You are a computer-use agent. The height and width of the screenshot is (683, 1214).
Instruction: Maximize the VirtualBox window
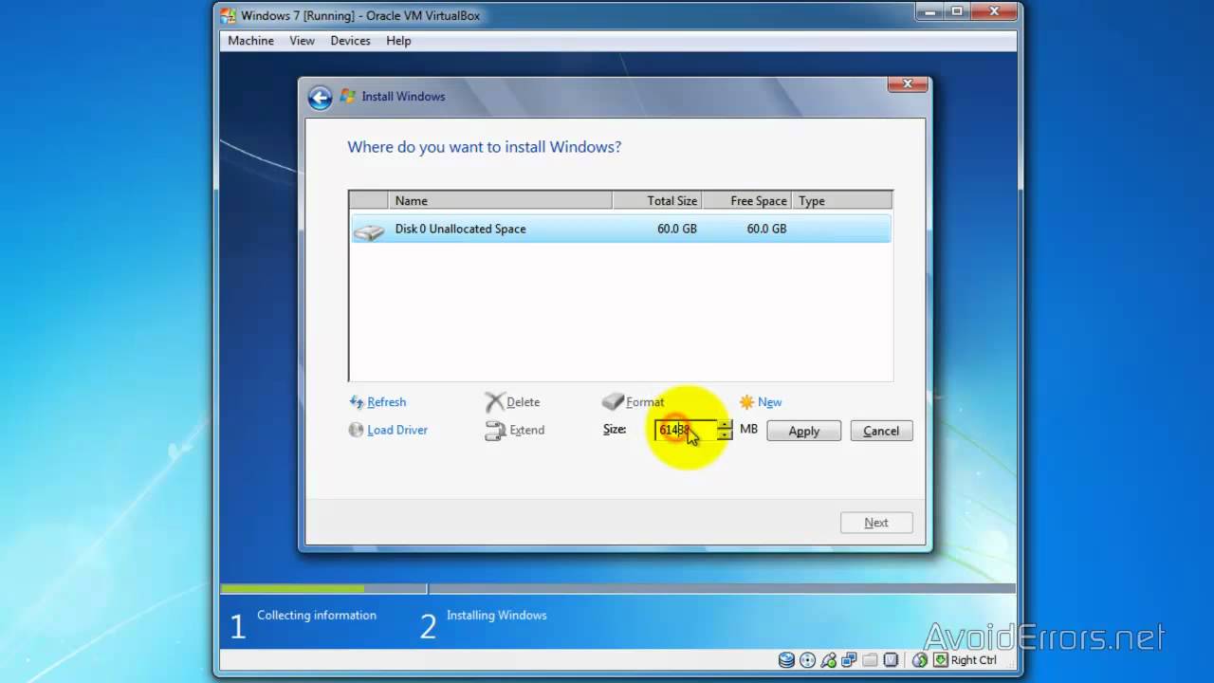coord(956,12)
